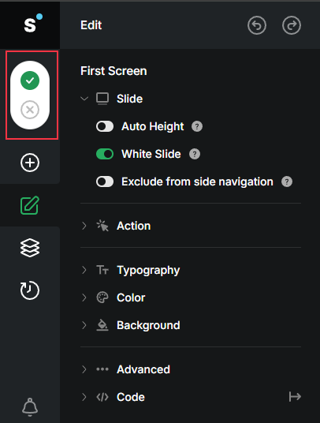
Task: Enable the Auto Height toggle
Action: pyautogui.click(x=105, y=126)
